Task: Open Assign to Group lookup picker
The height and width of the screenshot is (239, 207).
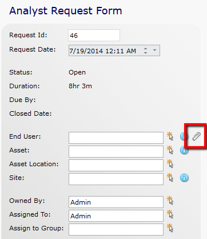Action: [170, 228]
